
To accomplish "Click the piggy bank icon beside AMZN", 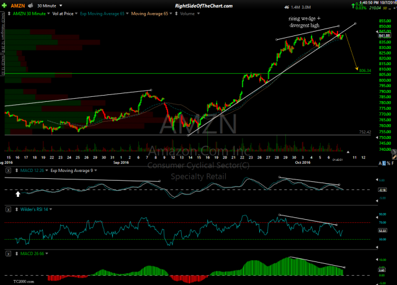I will tap(30, 6).
